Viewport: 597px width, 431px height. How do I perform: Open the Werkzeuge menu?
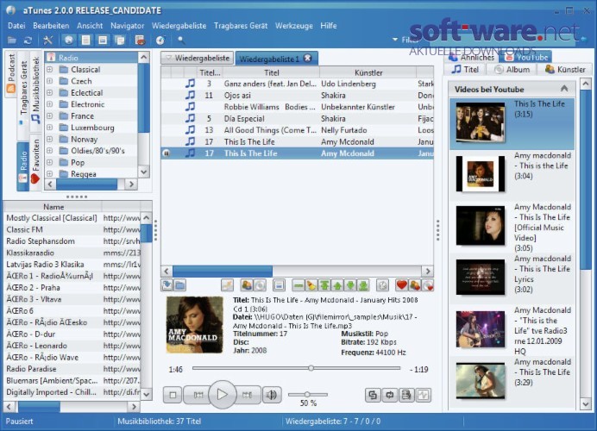(294, 26)
